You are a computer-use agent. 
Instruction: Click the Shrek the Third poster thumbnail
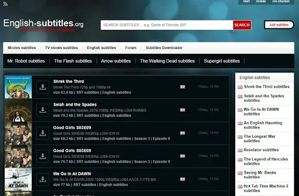(x=18, y=87)
